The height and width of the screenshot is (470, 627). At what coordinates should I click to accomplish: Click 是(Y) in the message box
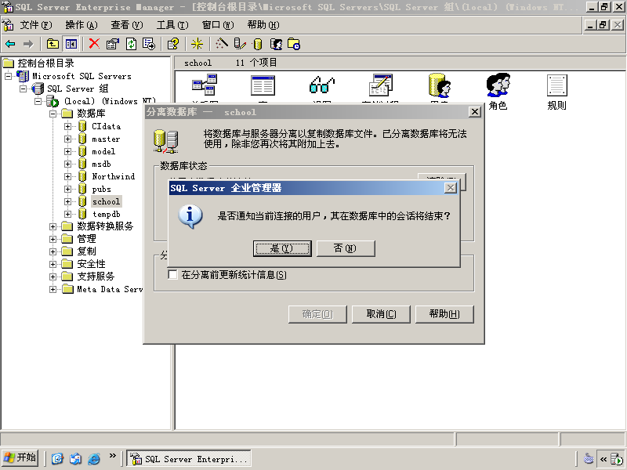[x=282, y=248]
